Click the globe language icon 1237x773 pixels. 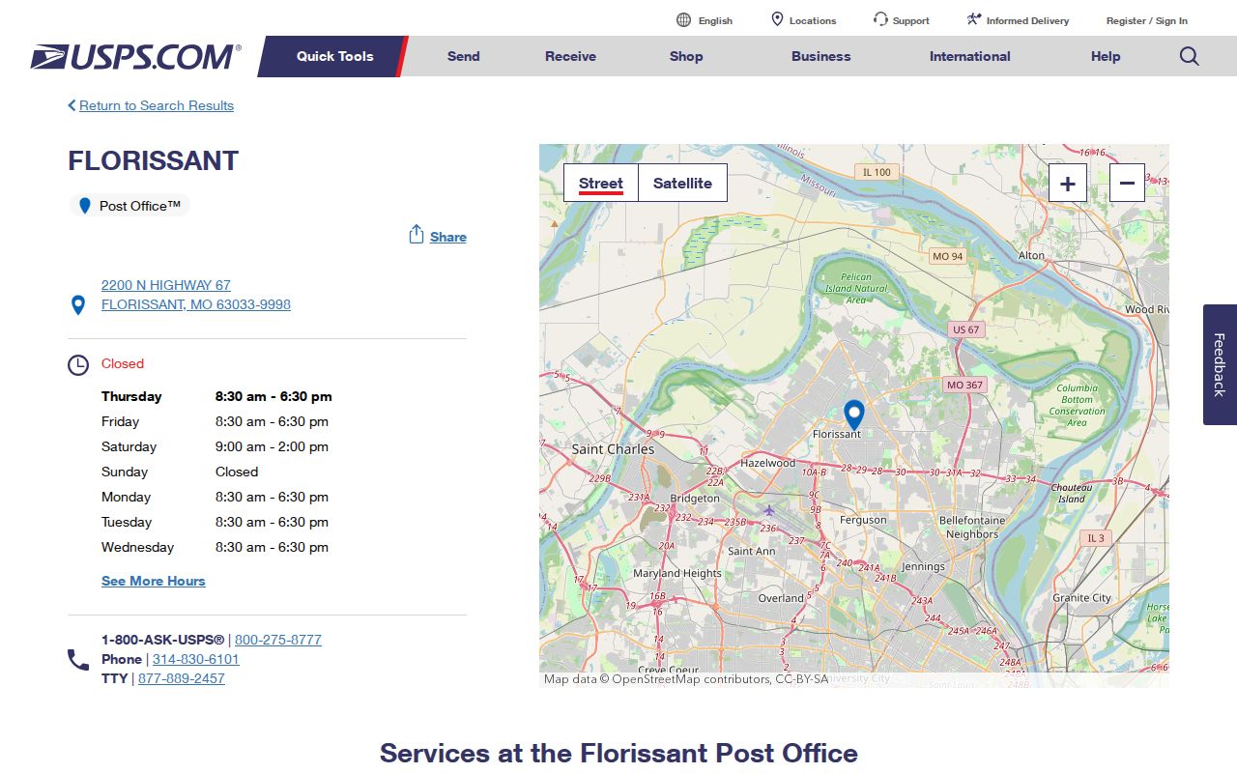point(684,19)
